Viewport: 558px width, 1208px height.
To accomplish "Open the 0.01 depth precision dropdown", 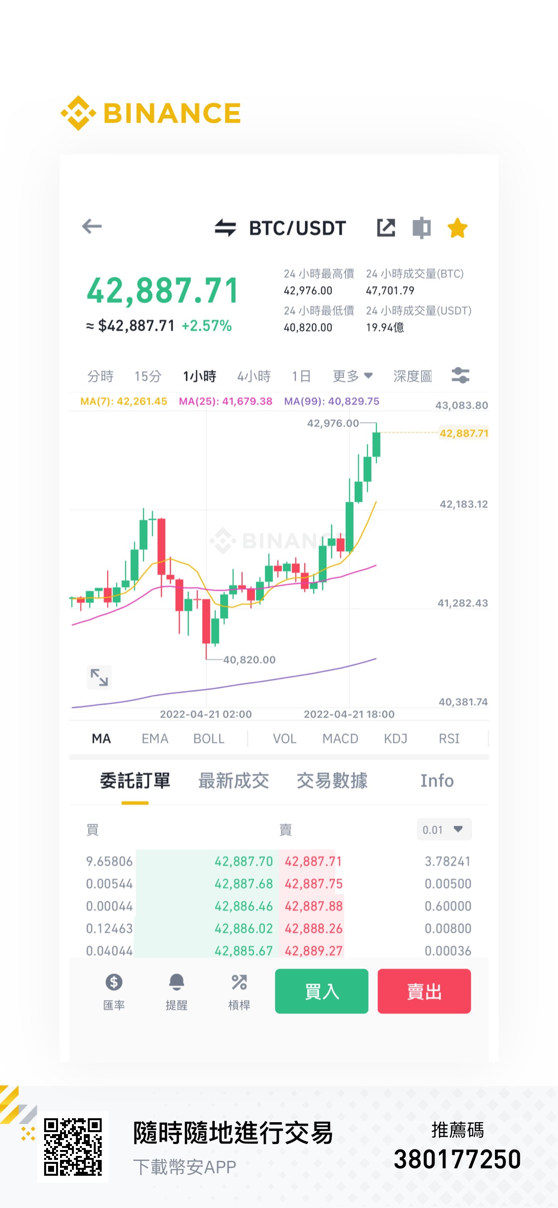I will coord(444,829).
